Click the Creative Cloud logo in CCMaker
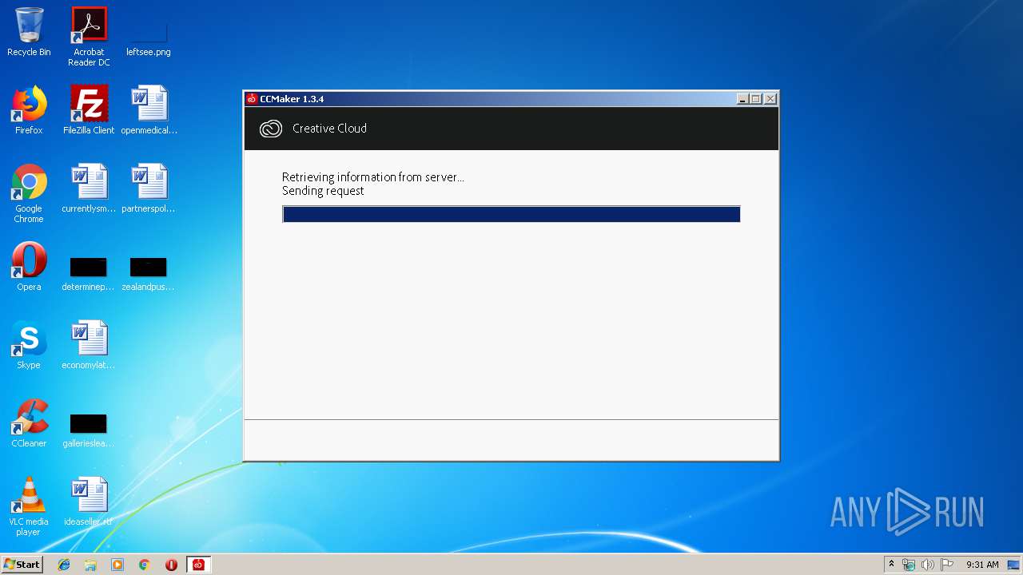Image resolution: width=1023 pixels, height=575 pixels. click(271, 129)
